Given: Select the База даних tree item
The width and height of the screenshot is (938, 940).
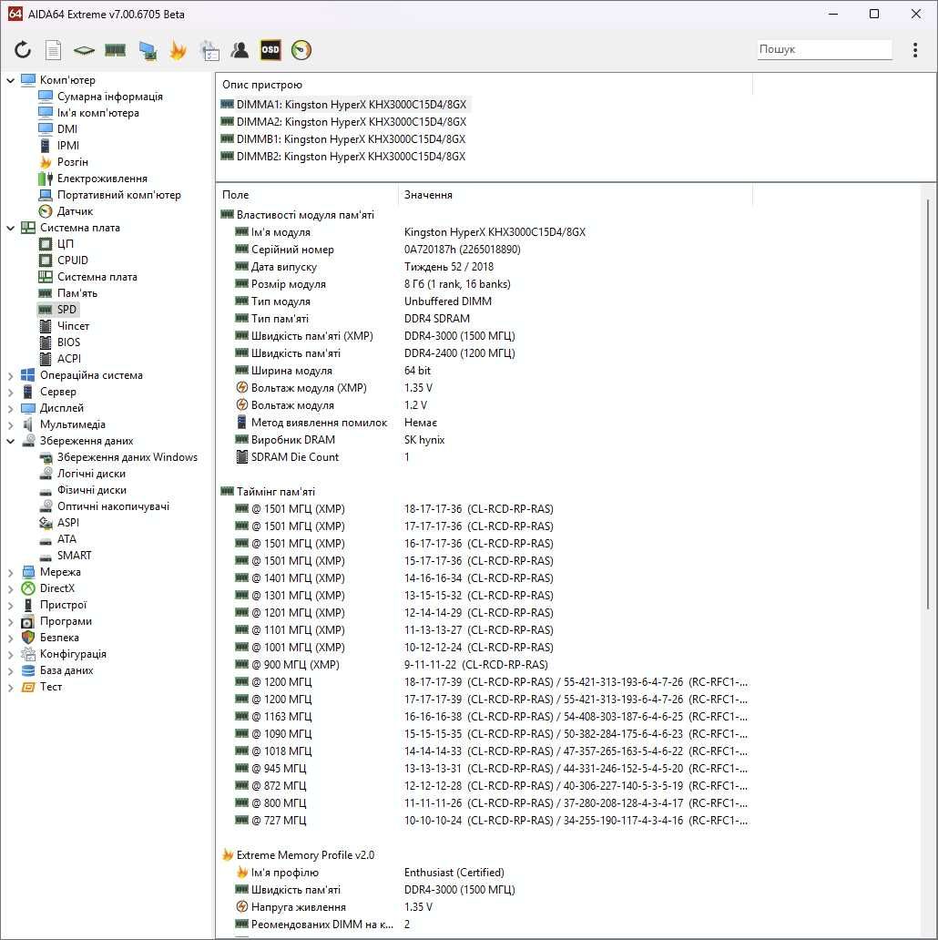Looking at the screenshot, I should point(66,670).
